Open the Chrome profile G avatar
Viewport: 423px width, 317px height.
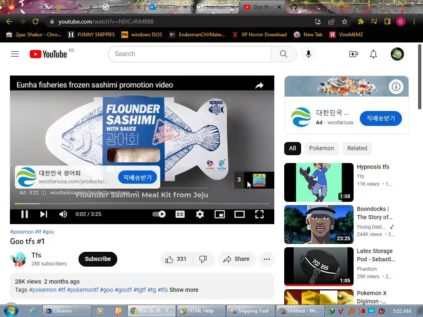[401, 21]
